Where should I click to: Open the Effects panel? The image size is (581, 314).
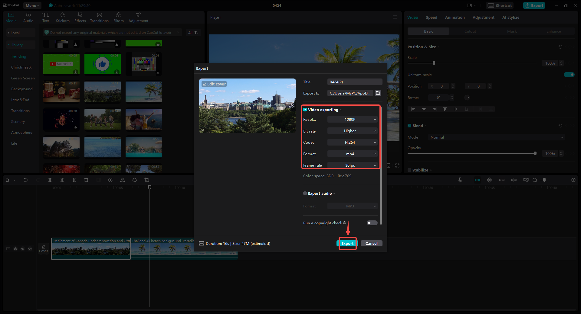click(x=80, y=17)
